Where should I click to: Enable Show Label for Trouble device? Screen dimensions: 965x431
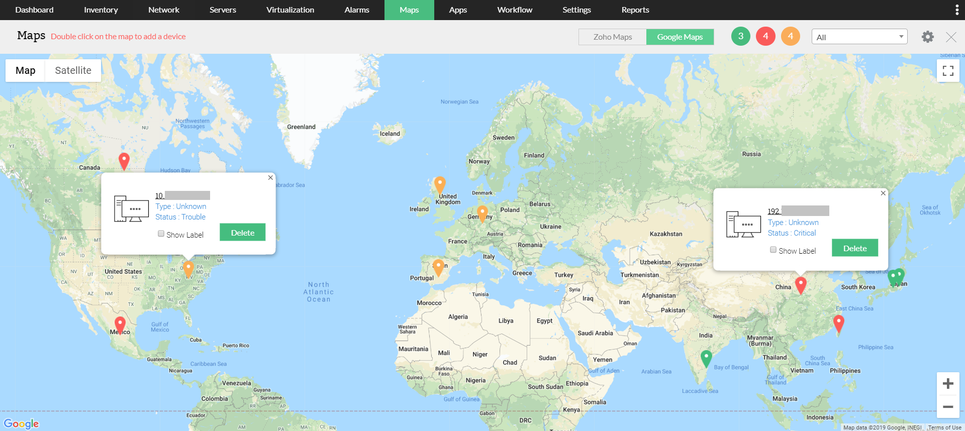(x=161, y=234)
